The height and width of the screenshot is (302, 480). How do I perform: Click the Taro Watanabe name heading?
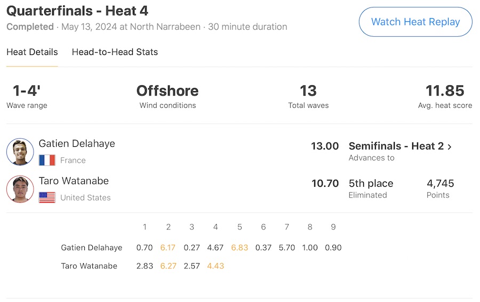click(x=74, y=181)
